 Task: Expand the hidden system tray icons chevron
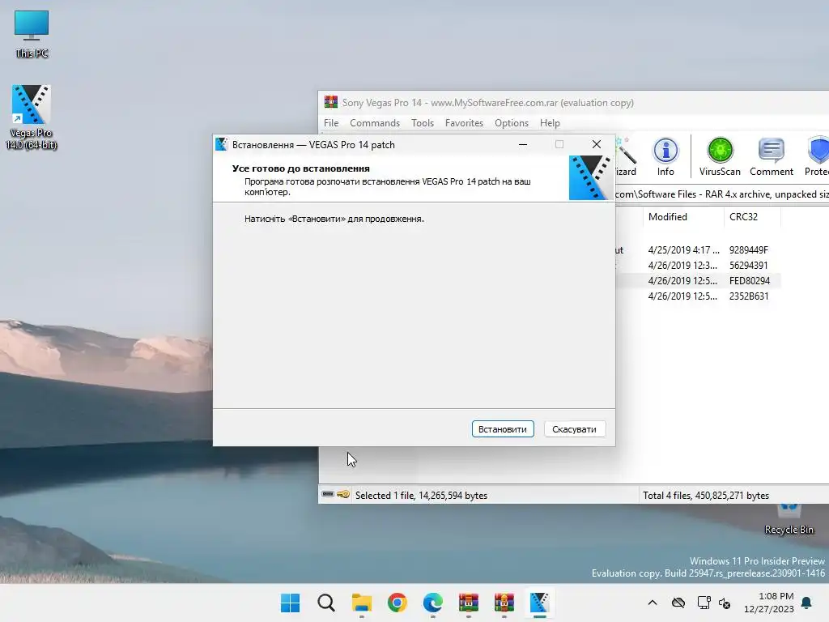coord(653,603)
